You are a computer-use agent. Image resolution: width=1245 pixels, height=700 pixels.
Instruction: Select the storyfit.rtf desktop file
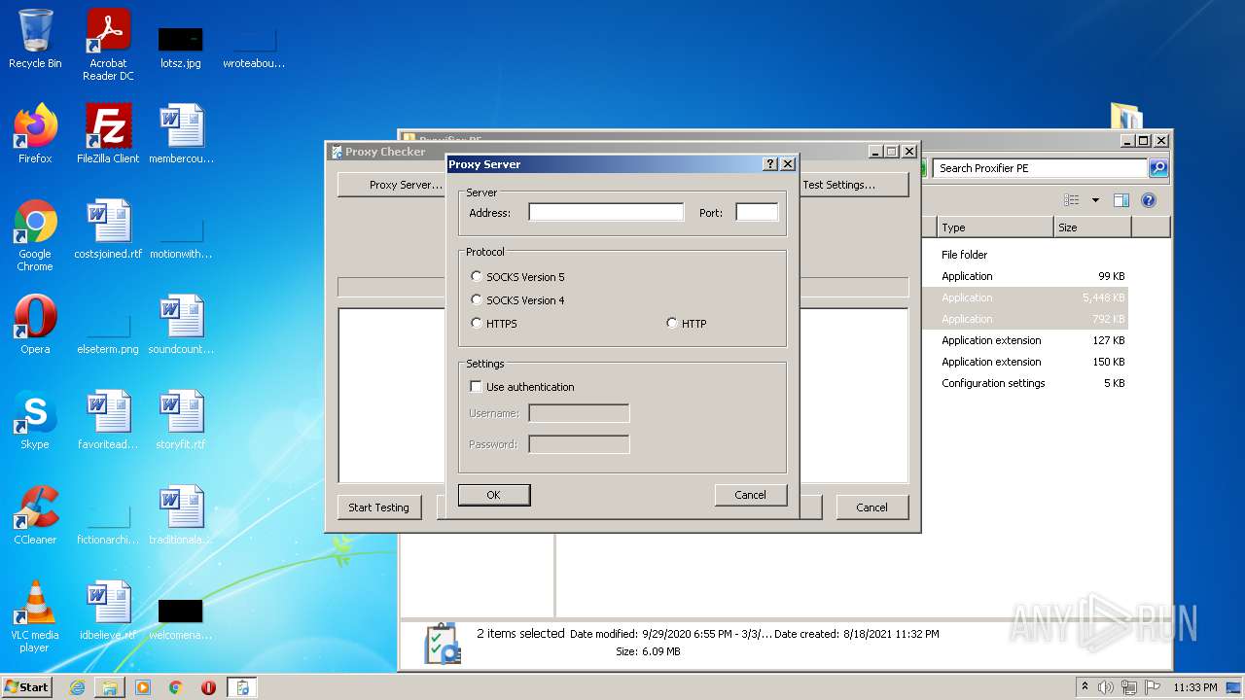(181, 420)
